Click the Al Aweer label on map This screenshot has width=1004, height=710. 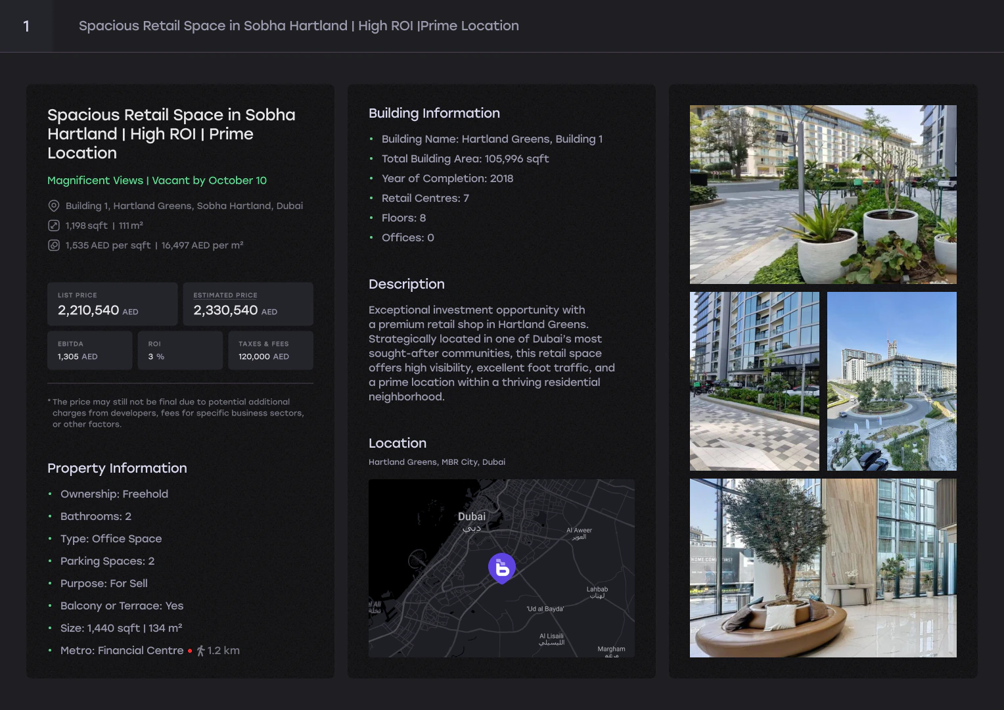point(579,533)
